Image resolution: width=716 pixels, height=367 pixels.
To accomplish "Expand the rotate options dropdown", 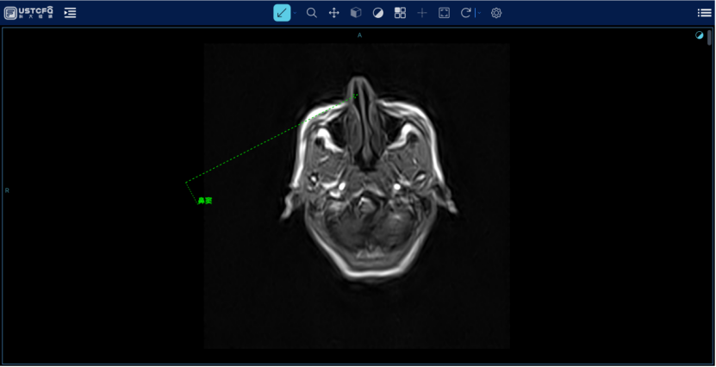I will click(478, 13).
